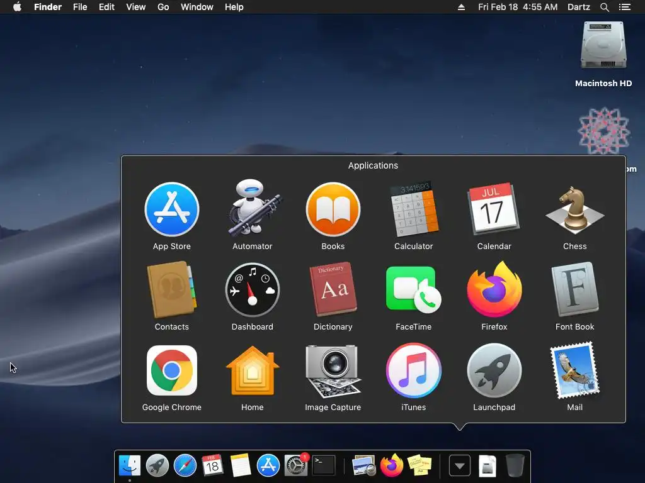
Task: Open Terminal from the Dock
Action: click(x=324, y=466)
